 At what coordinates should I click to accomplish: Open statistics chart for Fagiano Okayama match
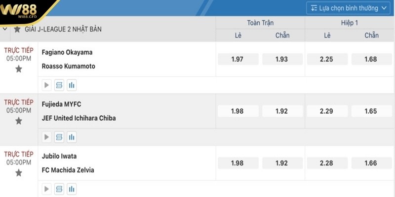click(72, 85)
